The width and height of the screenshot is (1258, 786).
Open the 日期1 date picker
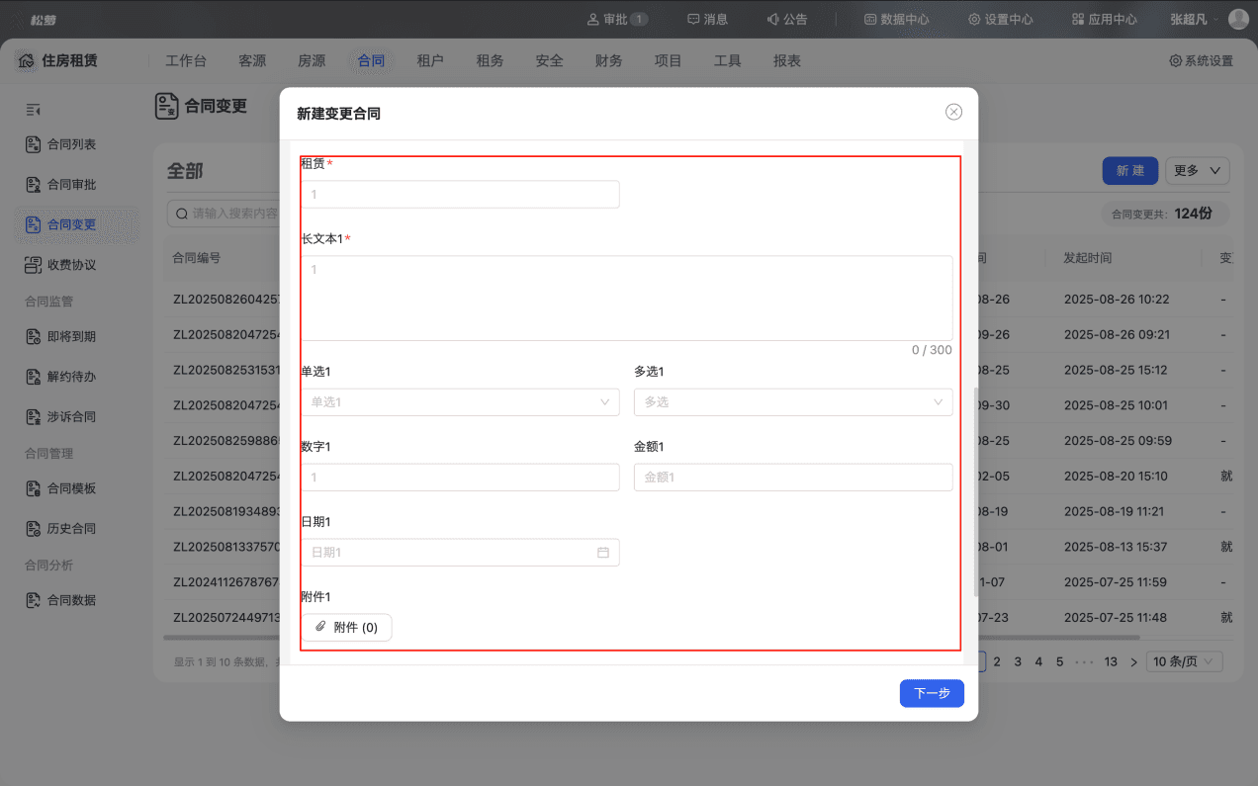(x=460, y=553)
